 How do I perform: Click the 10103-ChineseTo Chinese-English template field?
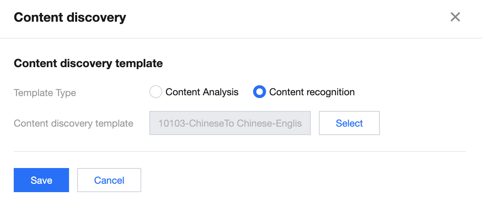(x=230, y=123)
